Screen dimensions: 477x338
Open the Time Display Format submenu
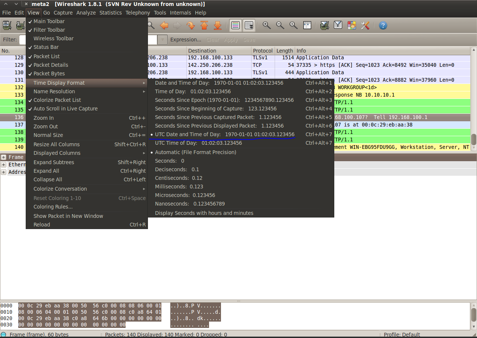tap(87, 83)
